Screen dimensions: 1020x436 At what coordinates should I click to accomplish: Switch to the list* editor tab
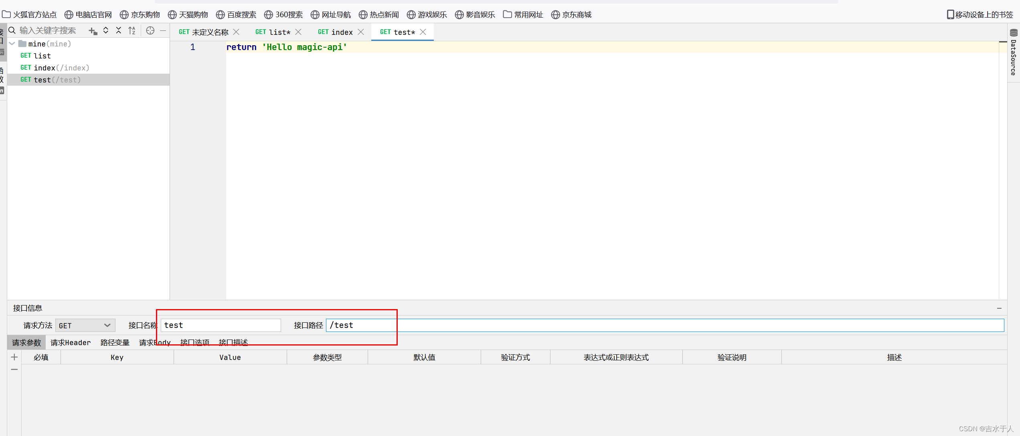[273, 32]
